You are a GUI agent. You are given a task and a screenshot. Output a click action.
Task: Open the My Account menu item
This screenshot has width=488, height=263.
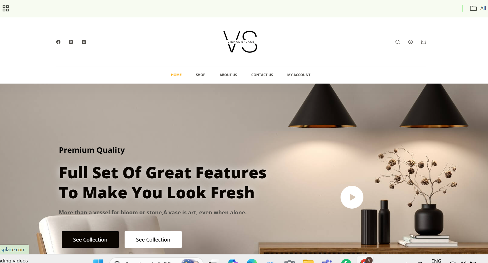299,75
